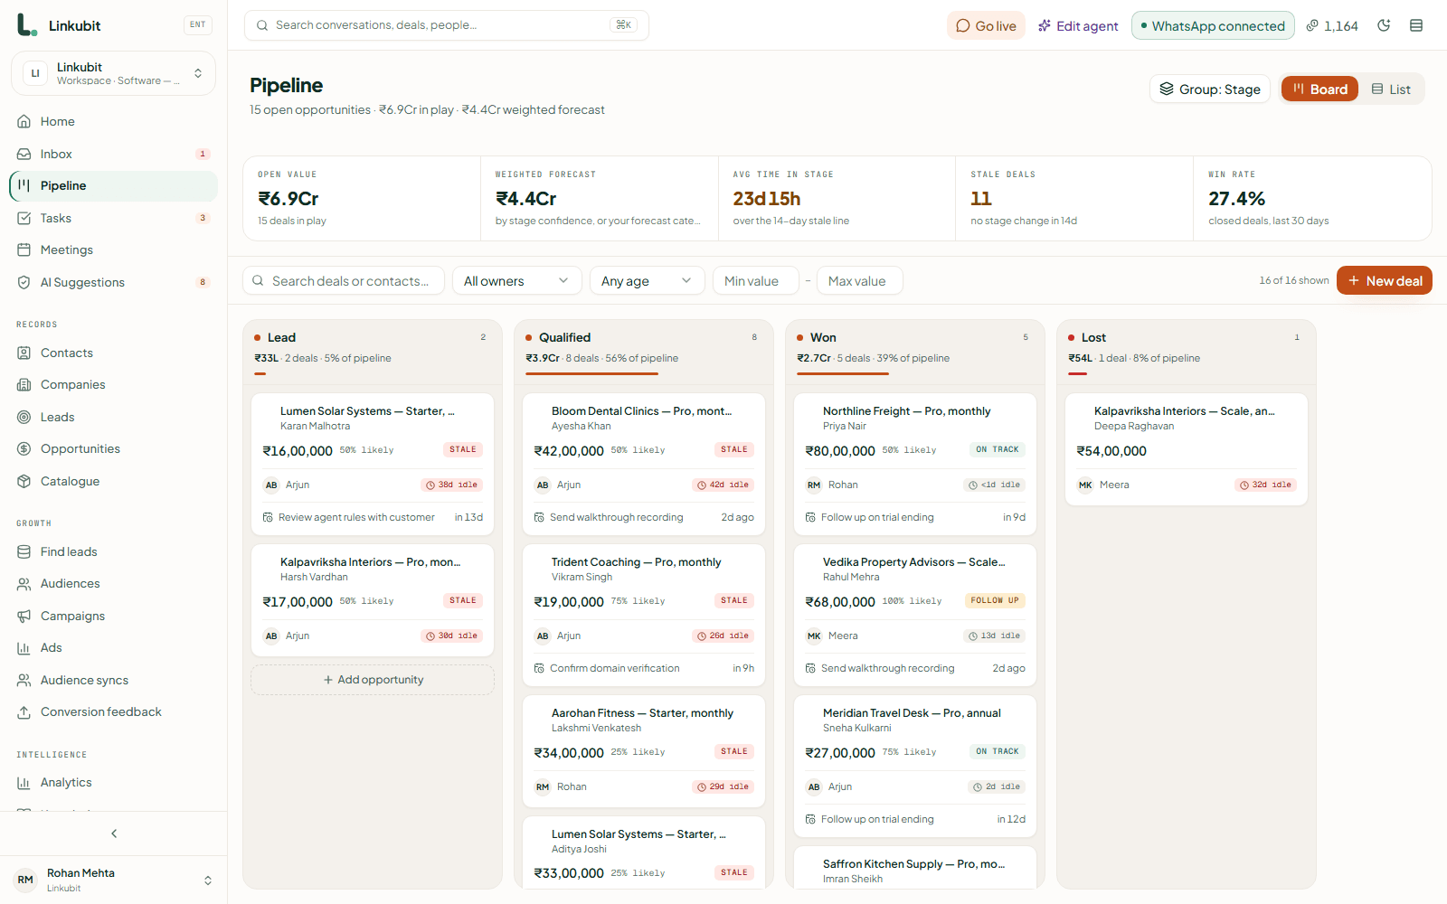Viewport: 1447px width, 904px height.
Task: Toggle dark mode moon icon
Action: pos(1384,25)
